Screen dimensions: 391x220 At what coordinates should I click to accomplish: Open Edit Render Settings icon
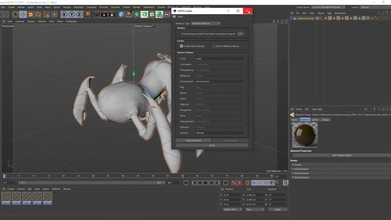click(x=112, y=15)
